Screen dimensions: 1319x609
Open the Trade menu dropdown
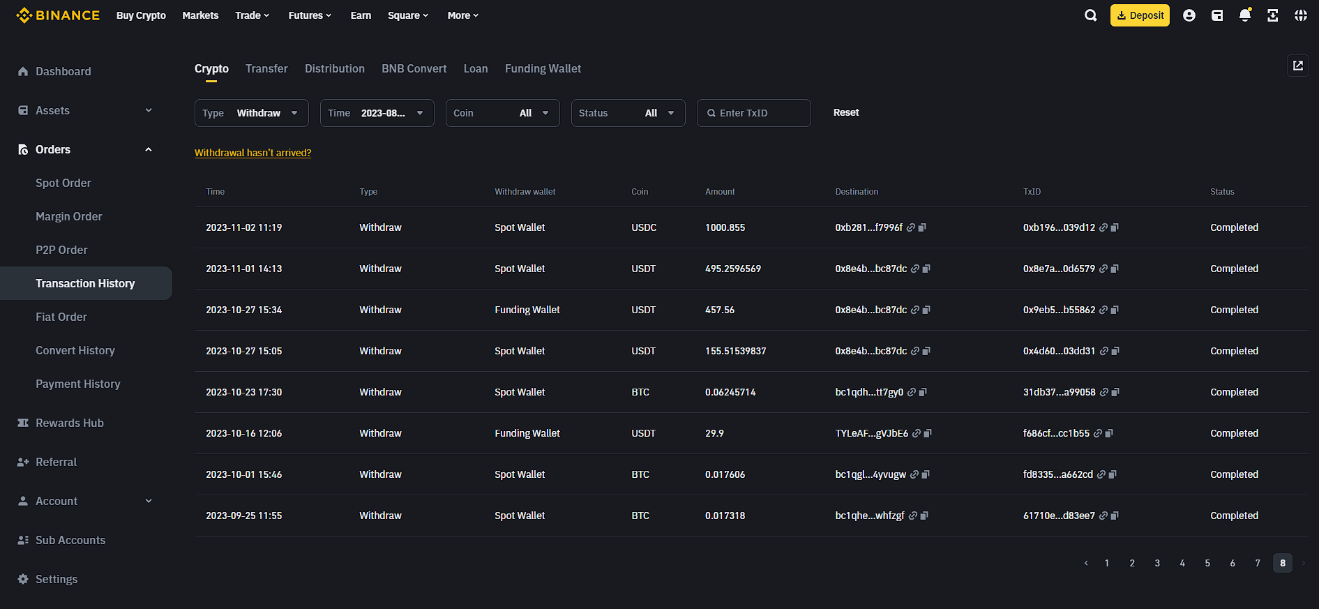pos(253,15)
